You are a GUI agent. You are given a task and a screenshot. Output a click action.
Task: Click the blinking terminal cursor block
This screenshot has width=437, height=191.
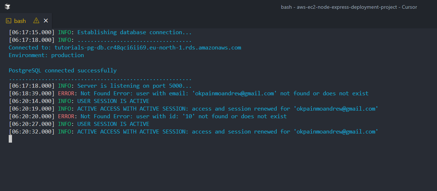10,139
